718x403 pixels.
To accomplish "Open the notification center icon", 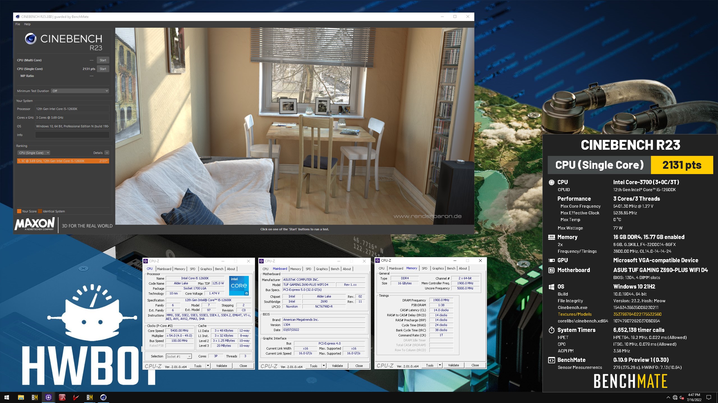I will coord(709,397).
